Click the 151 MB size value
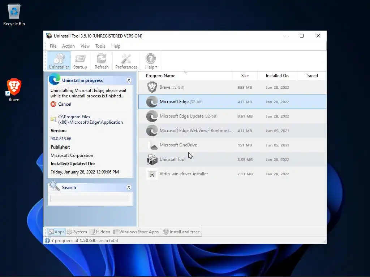This screenshot has height=277, width=370. (245, 145)
